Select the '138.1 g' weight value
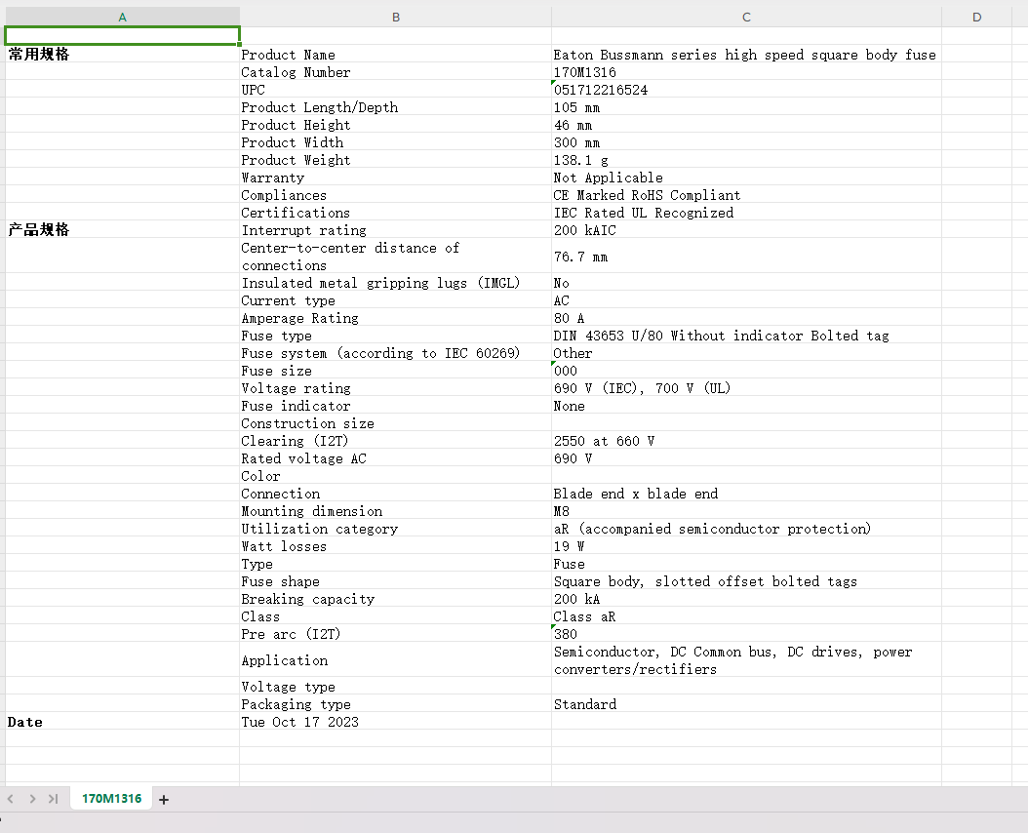 tap(747, 160)
